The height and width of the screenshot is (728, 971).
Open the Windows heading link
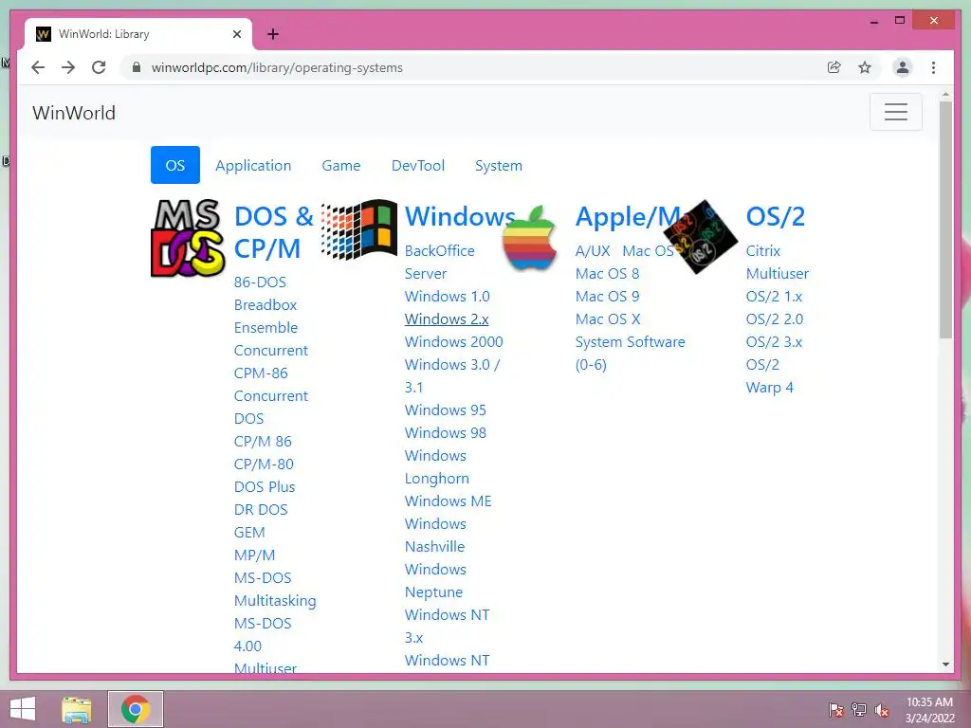click(x=460, y=216)
